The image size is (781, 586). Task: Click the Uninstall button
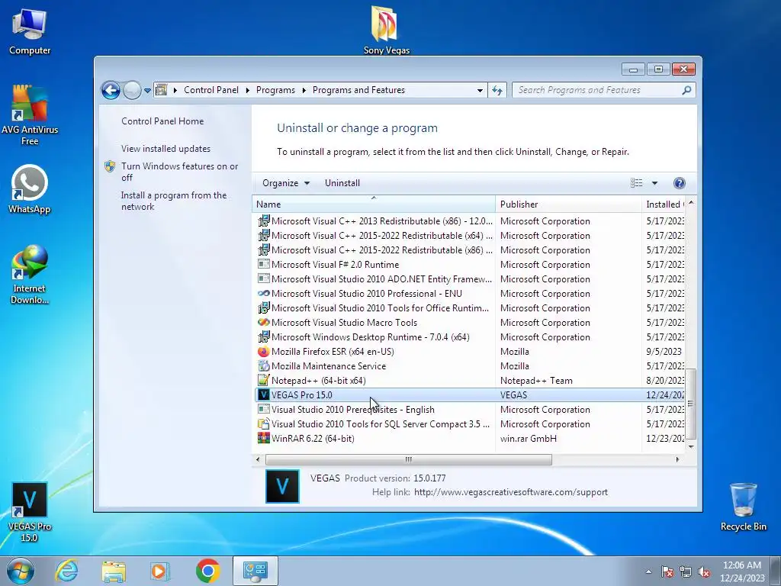[342, 183]
